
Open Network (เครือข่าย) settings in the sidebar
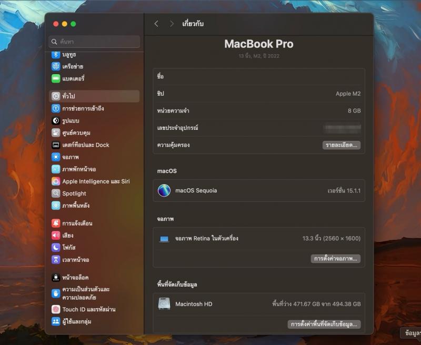pyautogui.click(x=95, y=66)
